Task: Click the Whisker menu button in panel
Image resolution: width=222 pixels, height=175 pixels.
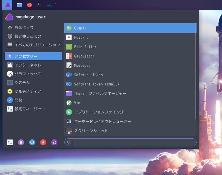Action: [7, 5]
